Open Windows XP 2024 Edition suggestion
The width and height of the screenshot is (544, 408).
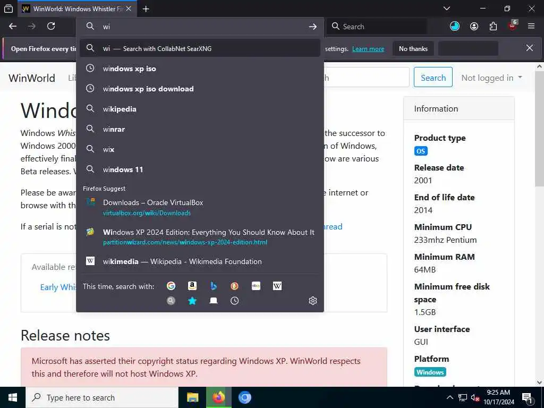coord(200,236)
